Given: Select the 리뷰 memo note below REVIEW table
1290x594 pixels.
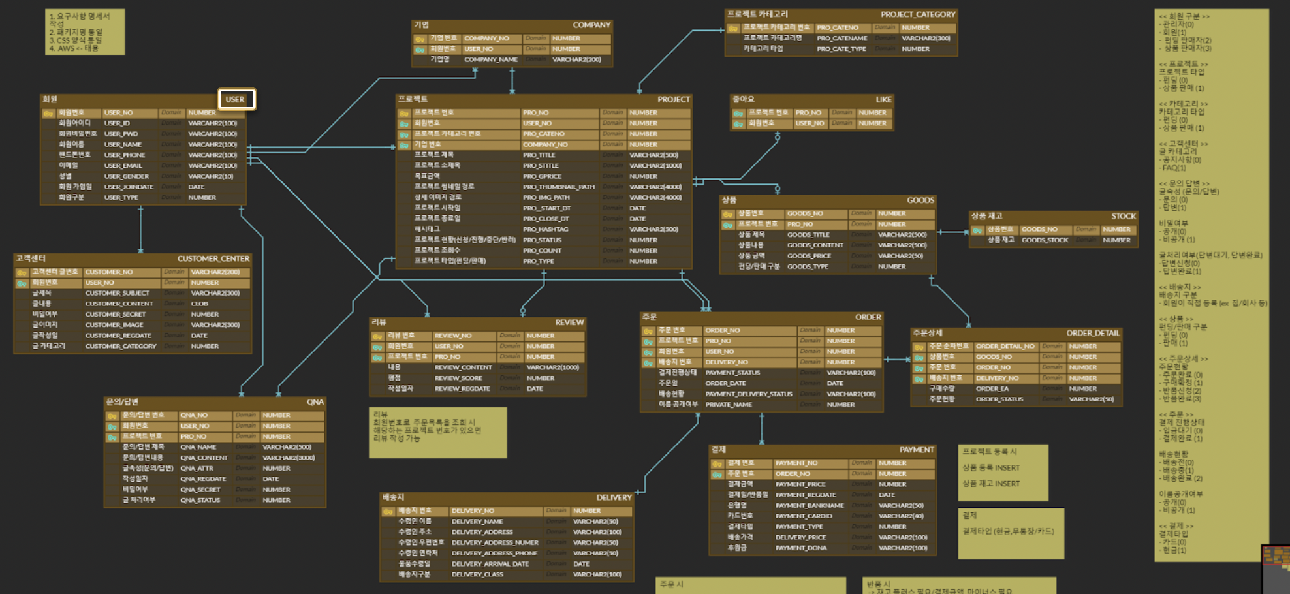Looking at the screenshot, I should pos(437,433).
